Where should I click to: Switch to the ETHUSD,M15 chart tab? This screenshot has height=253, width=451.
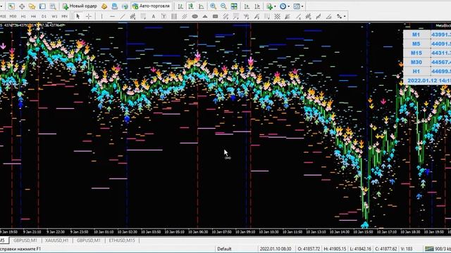[122, 240]
